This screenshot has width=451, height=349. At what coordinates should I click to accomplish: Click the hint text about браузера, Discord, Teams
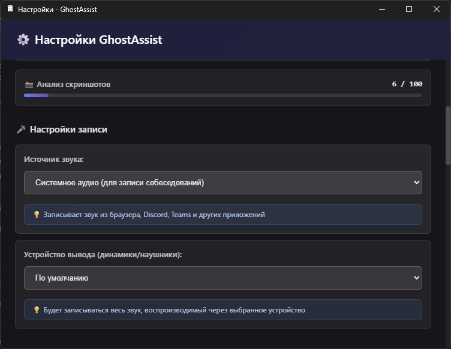point(154,215)
